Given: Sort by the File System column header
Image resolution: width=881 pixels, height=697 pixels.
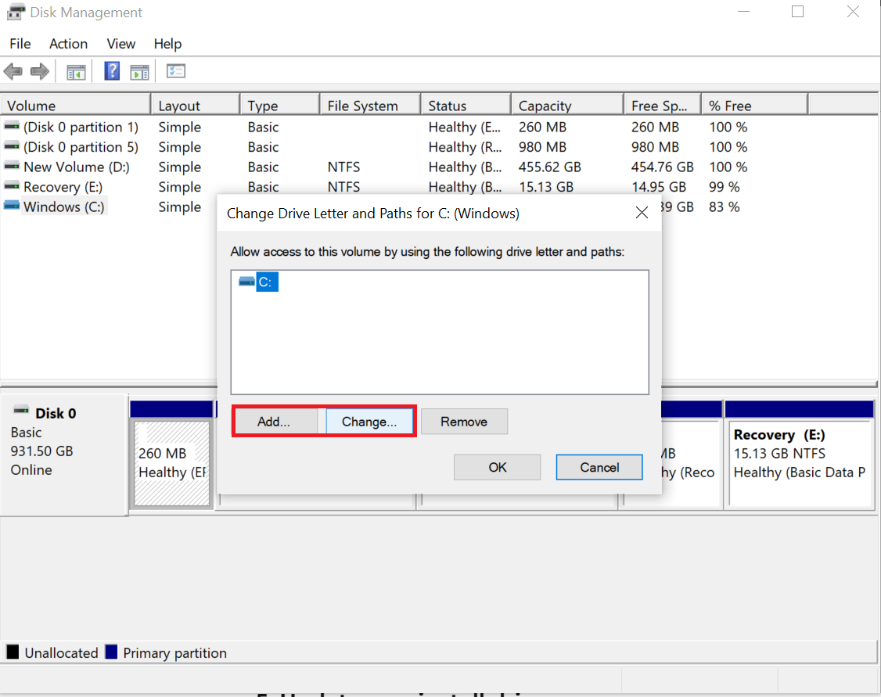Looking at the screenshot, I should (371, 106).
